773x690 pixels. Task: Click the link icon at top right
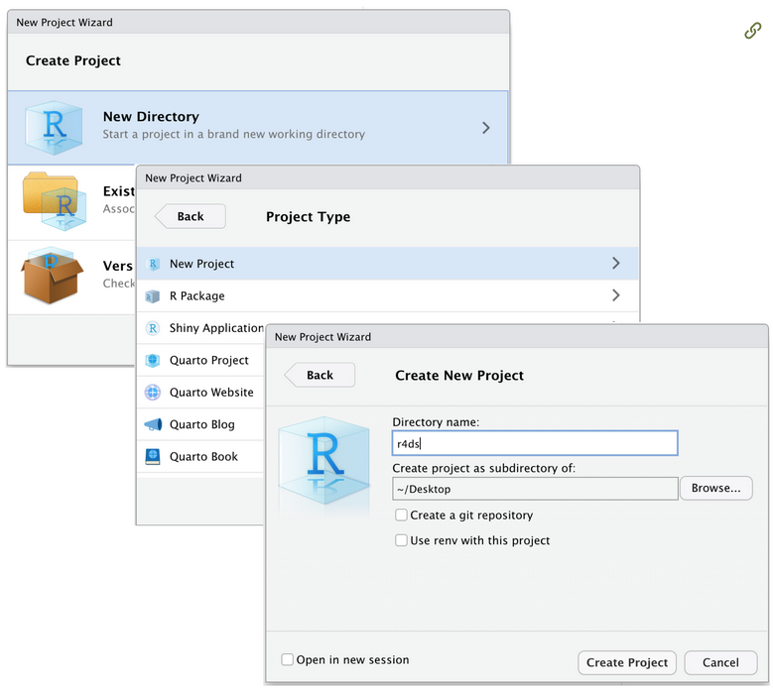tap(752, 31)
